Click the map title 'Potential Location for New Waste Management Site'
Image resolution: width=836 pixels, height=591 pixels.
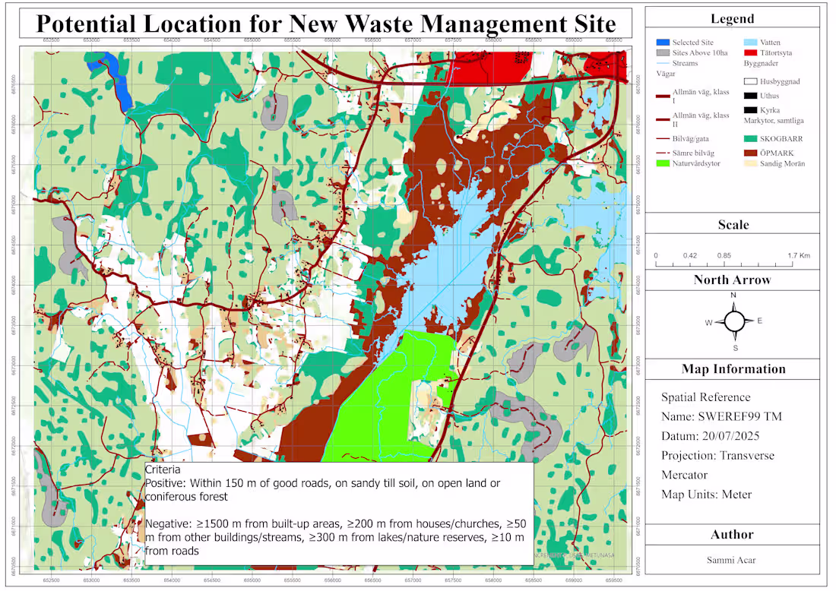tap(326, 24)
